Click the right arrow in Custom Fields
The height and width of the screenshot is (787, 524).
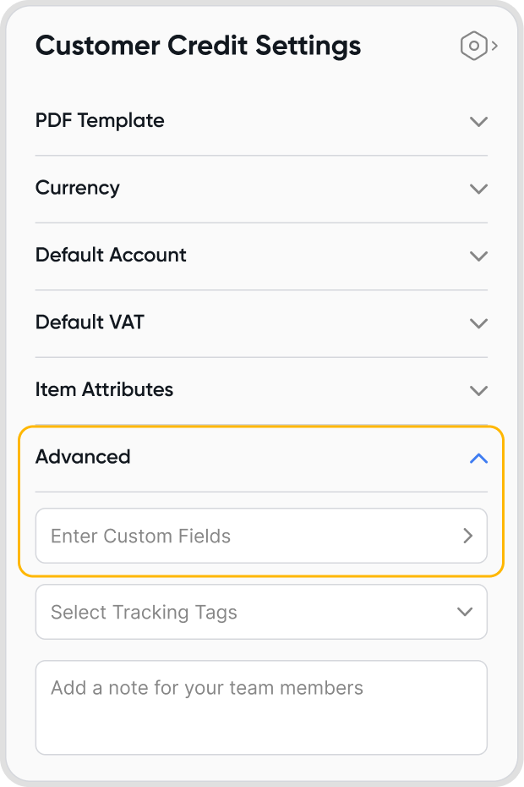467,536
